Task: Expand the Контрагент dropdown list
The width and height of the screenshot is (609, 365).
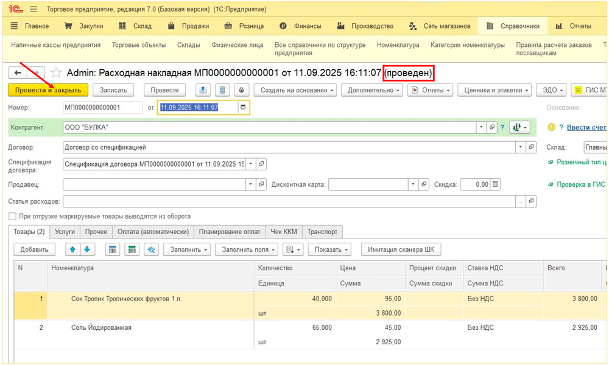Action: click(481, 127)
